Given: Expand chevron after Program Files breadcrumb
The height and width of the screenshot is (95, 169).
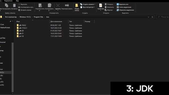Looking at the screenshot, I should [45, 17].
